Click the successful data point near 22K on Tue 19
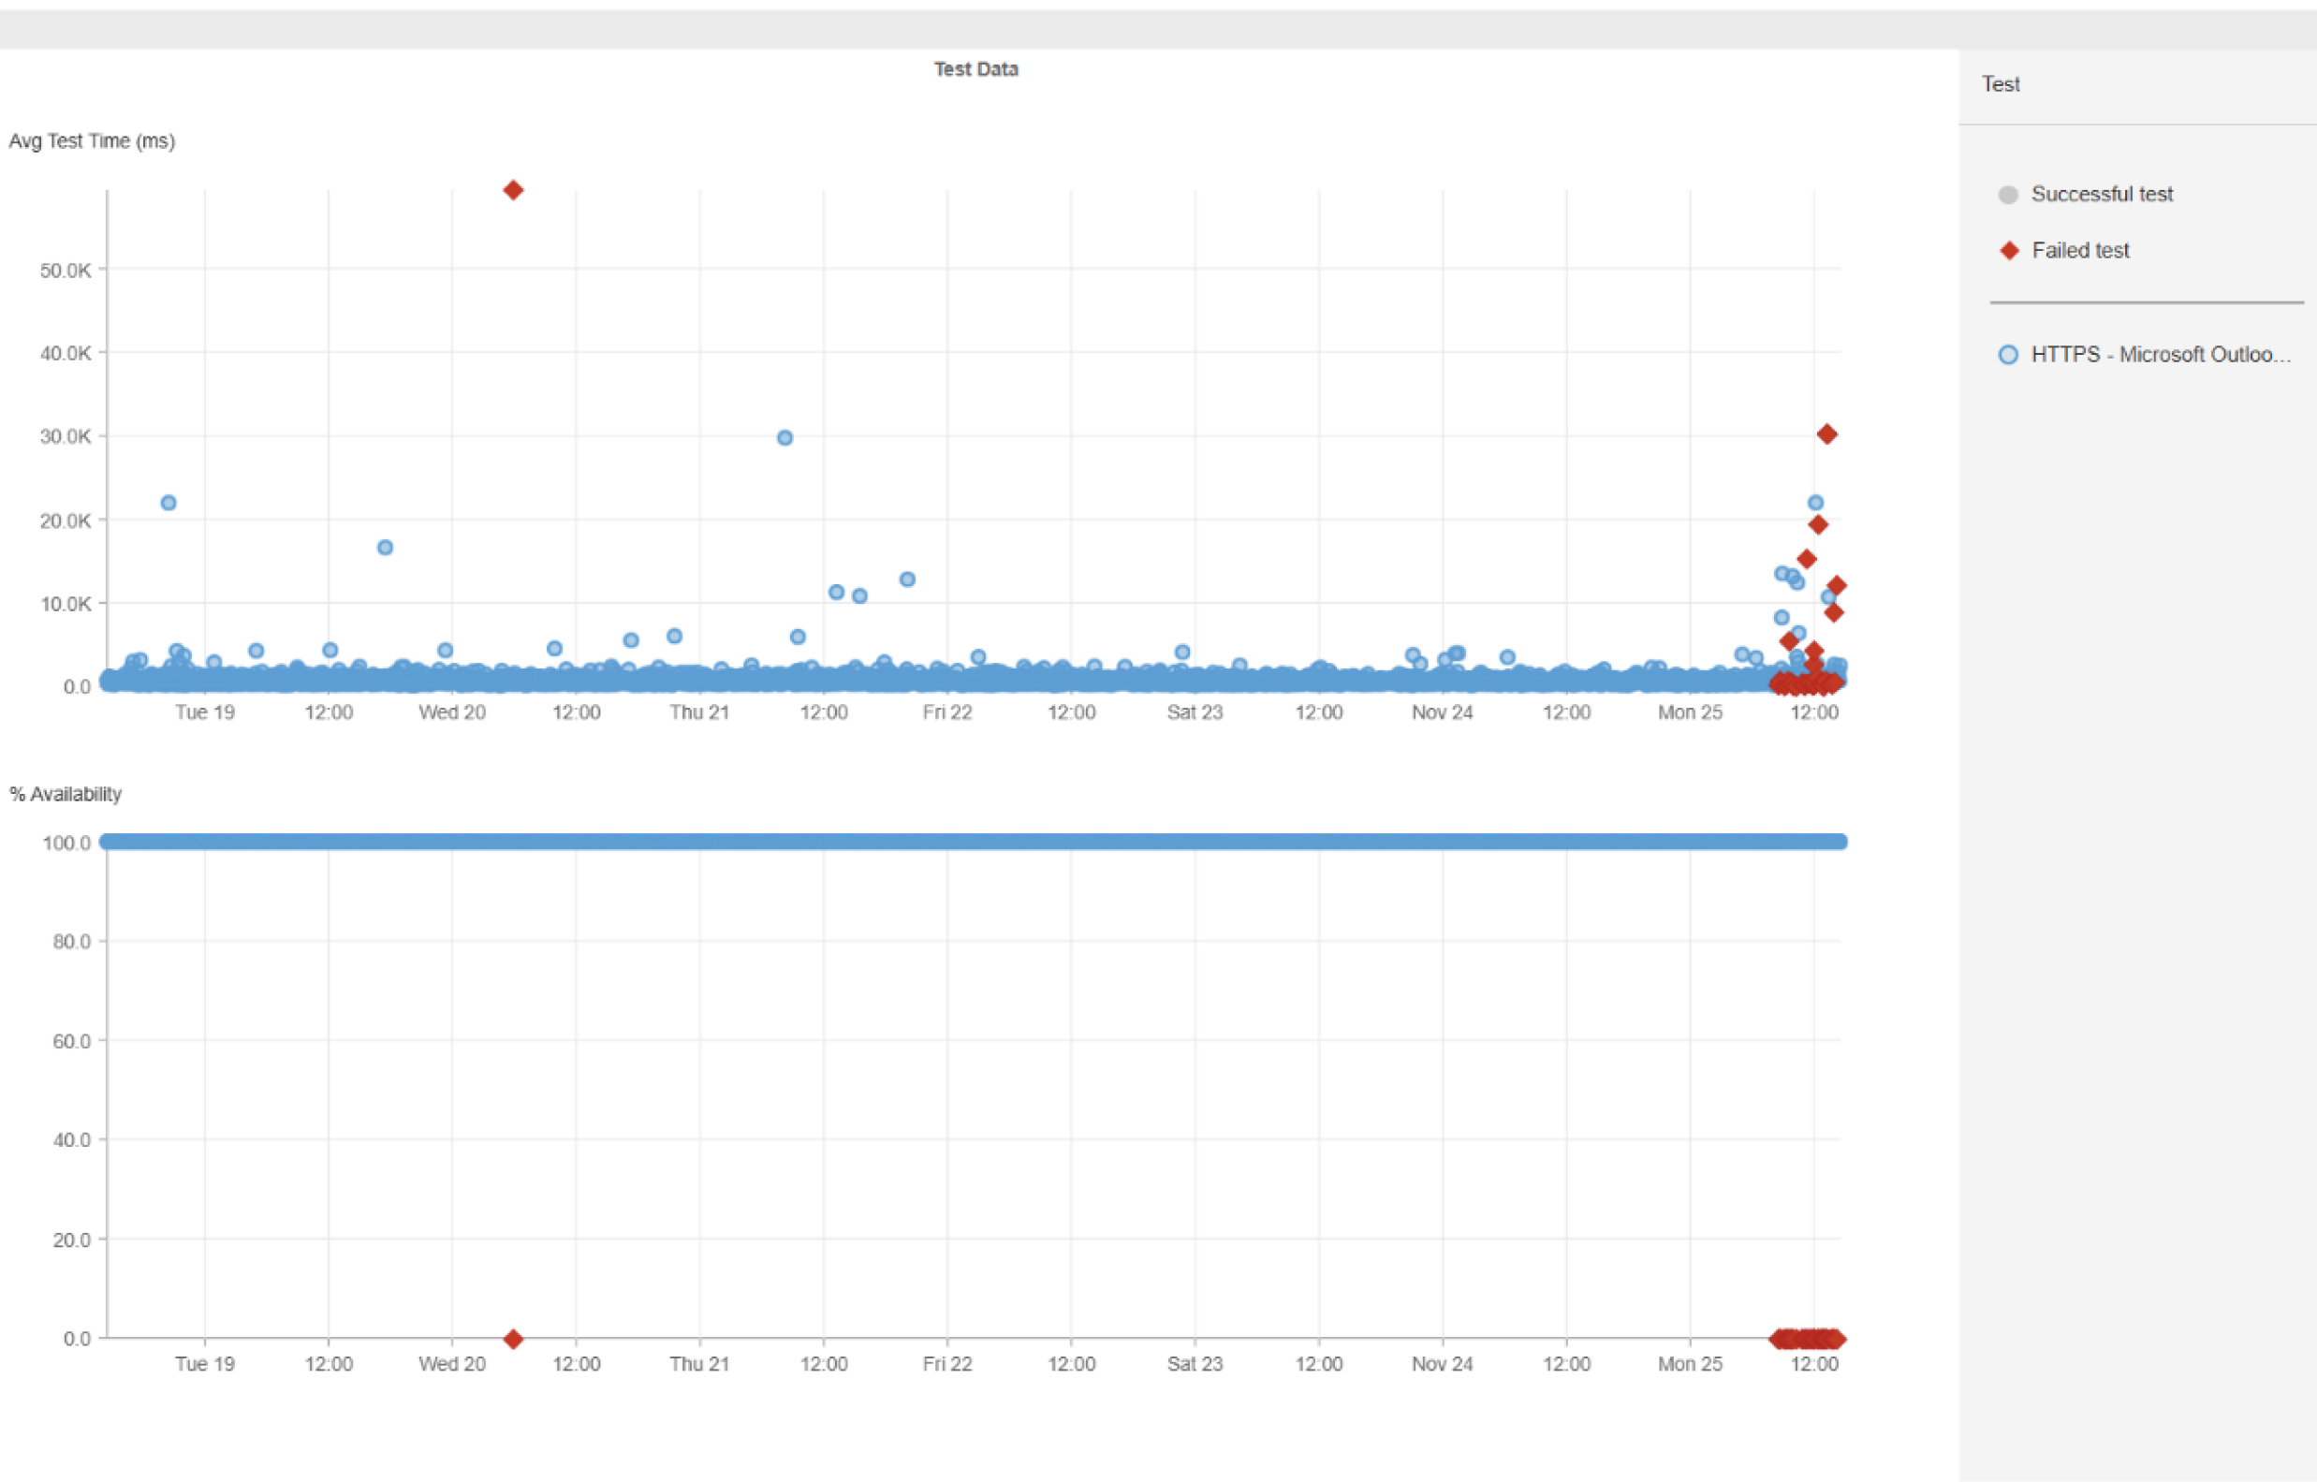Screen dimensions: 2317x1482 [169, 503]
